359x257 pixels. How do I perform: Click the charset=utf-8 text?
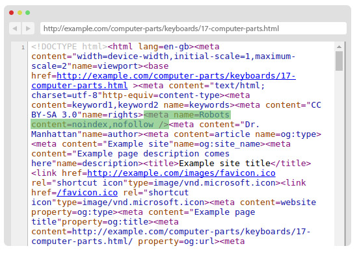tap(64, 95)
